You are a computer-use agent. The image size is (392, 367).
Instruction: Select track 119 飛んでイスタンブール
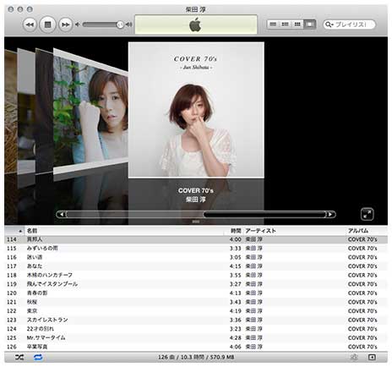196,284
